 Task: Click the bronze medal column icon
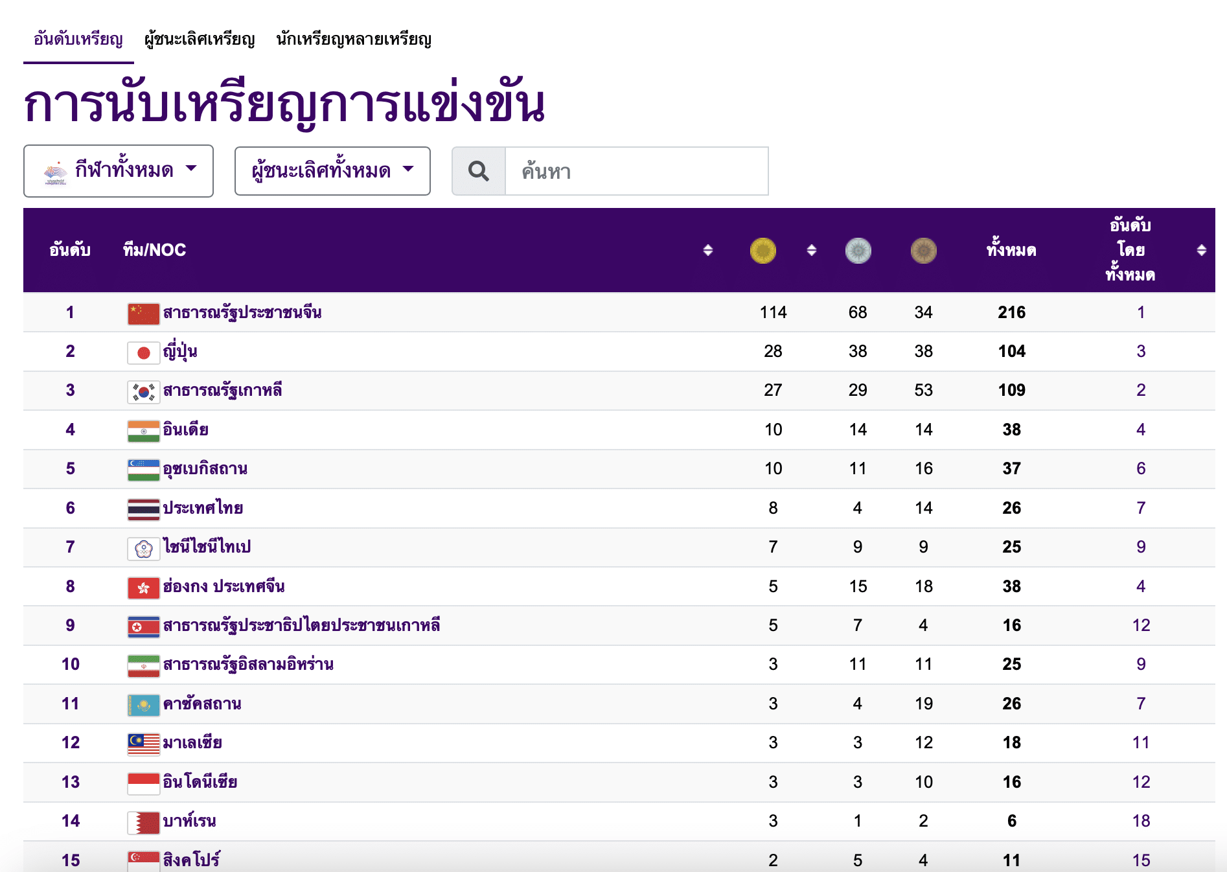(923, 251)
